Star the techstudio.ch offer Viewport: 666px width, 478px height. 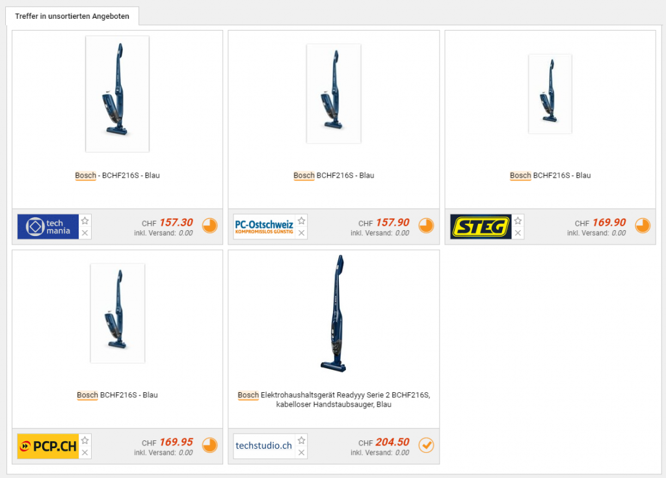coord(302,440)
